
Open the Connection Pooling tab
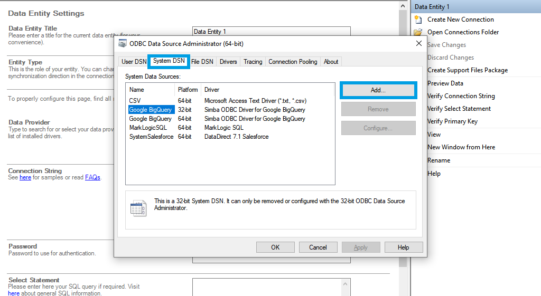(x=293, y=62)
